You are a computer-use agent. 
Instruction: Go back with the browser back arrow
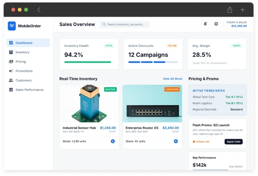coord(39,10)
